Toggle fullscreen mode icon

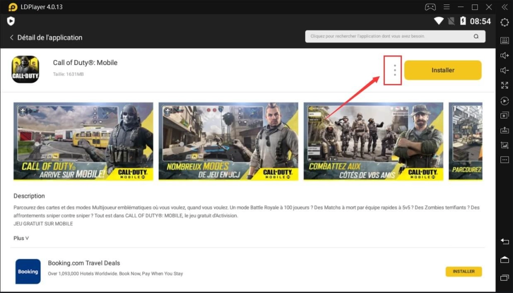pyautogui.click(x=504, y=85)
